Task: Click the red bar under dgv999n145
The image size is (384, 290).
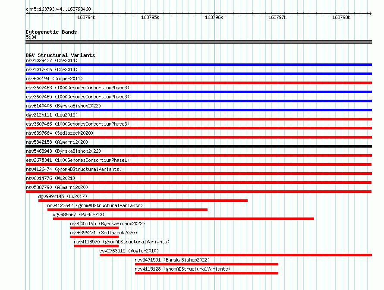Action: click(x=143, y=201)
